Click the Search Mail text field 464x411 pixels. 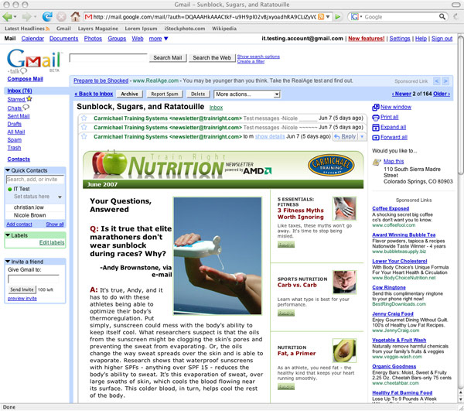click(108, 57)
